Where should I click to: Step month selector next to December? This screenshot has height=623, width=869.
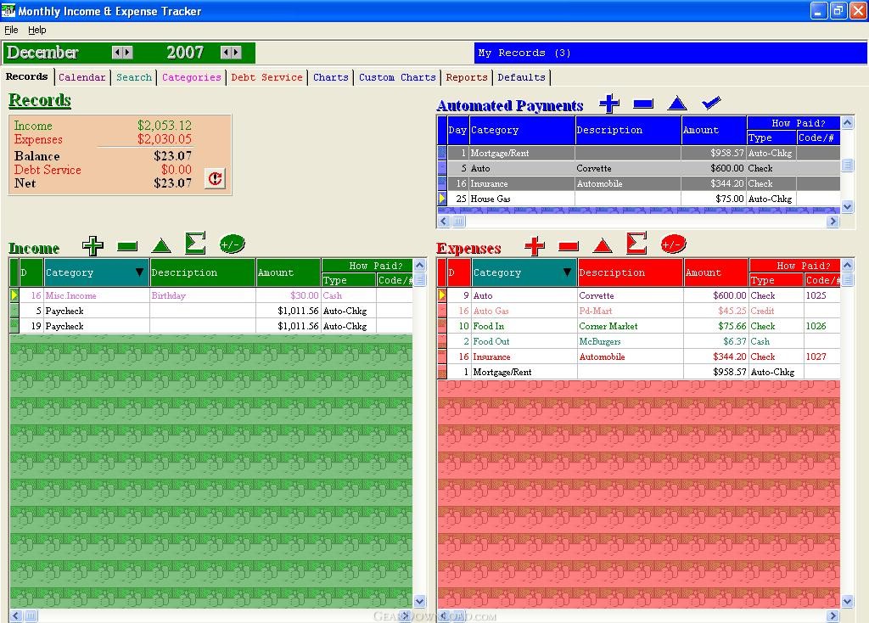[122, 53]
